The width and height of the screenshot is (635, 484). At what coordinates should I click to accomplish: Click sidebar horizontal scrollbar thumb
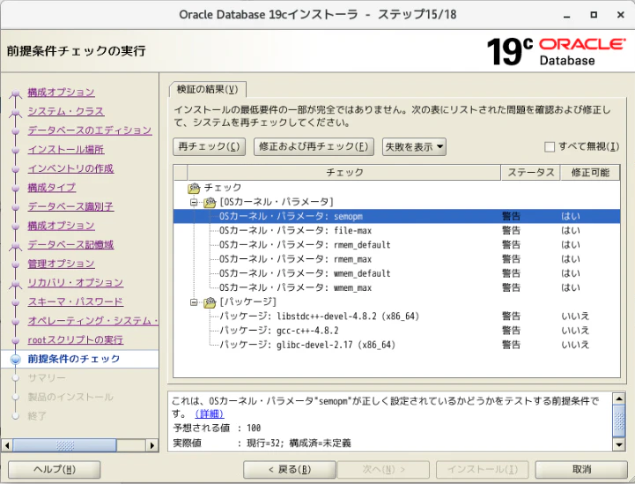coord(64,445)
